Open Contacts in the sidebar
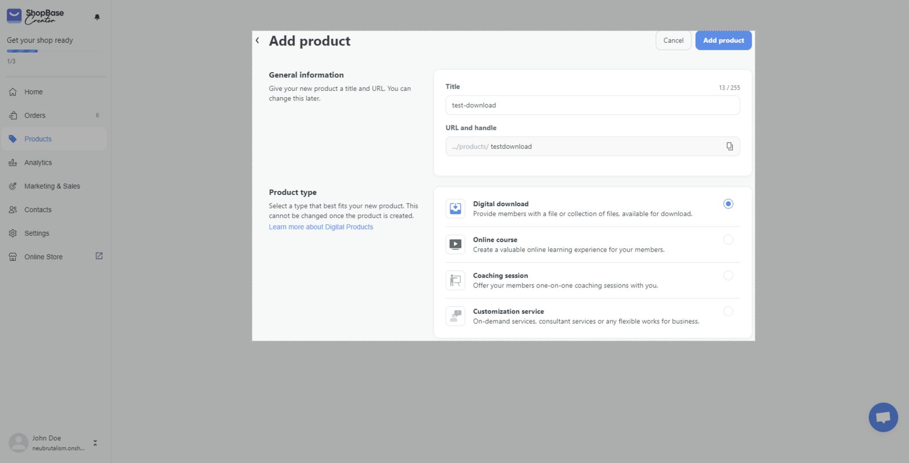The width and height of the screenshot is (909, 463). point(54,210)
